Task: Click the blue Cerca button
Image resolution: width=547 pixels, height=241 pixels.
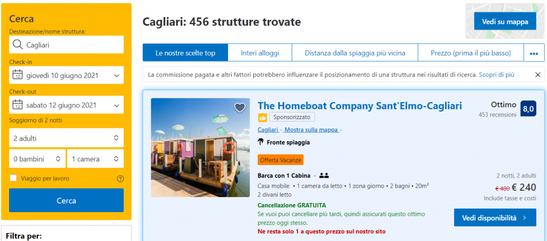Action: pos(66,200)
